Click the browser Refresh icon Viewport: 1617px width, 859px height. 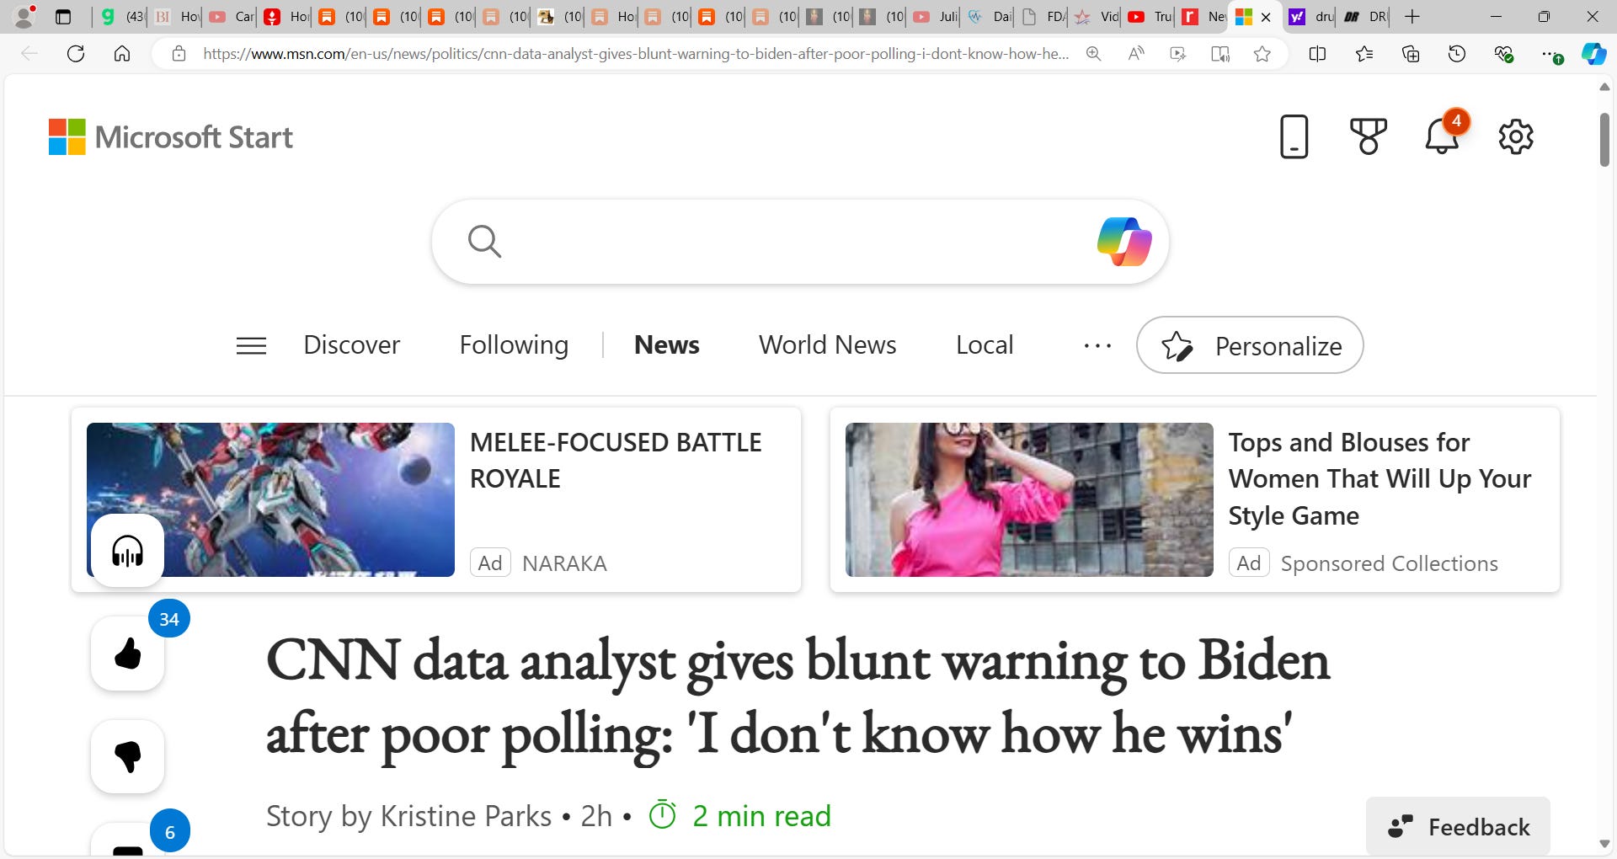click(x=76, y=54)
